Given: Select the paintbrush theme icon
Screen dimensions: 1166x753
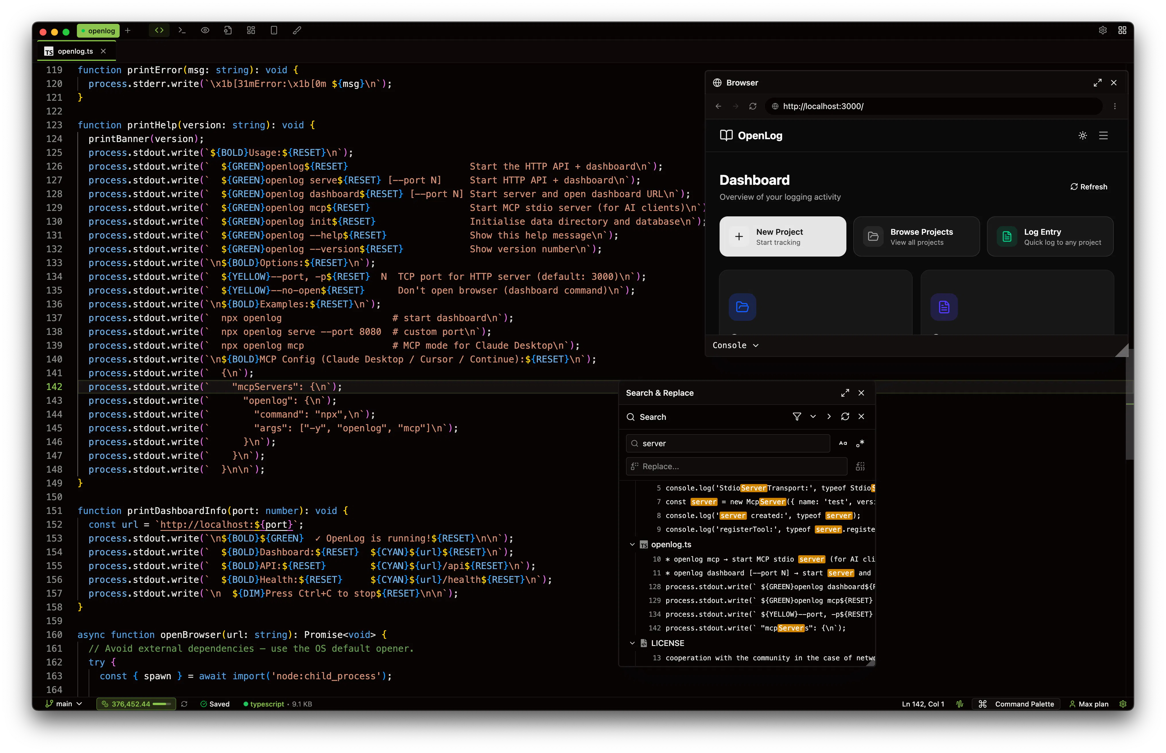Looking at the screenshot, I should 297,30.
